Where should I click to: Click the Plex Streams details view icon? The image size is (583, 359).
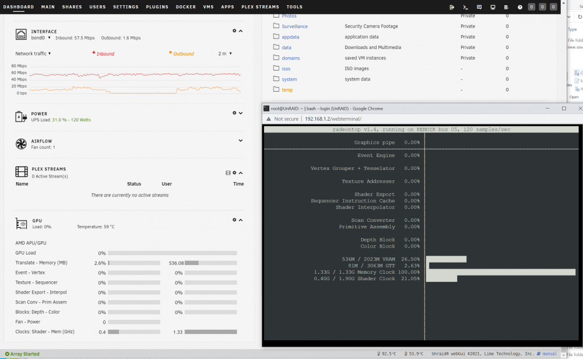coord(228,173)
